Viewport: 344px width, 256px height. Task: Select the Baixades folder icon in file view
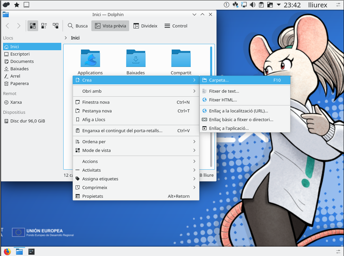(136, 58)
